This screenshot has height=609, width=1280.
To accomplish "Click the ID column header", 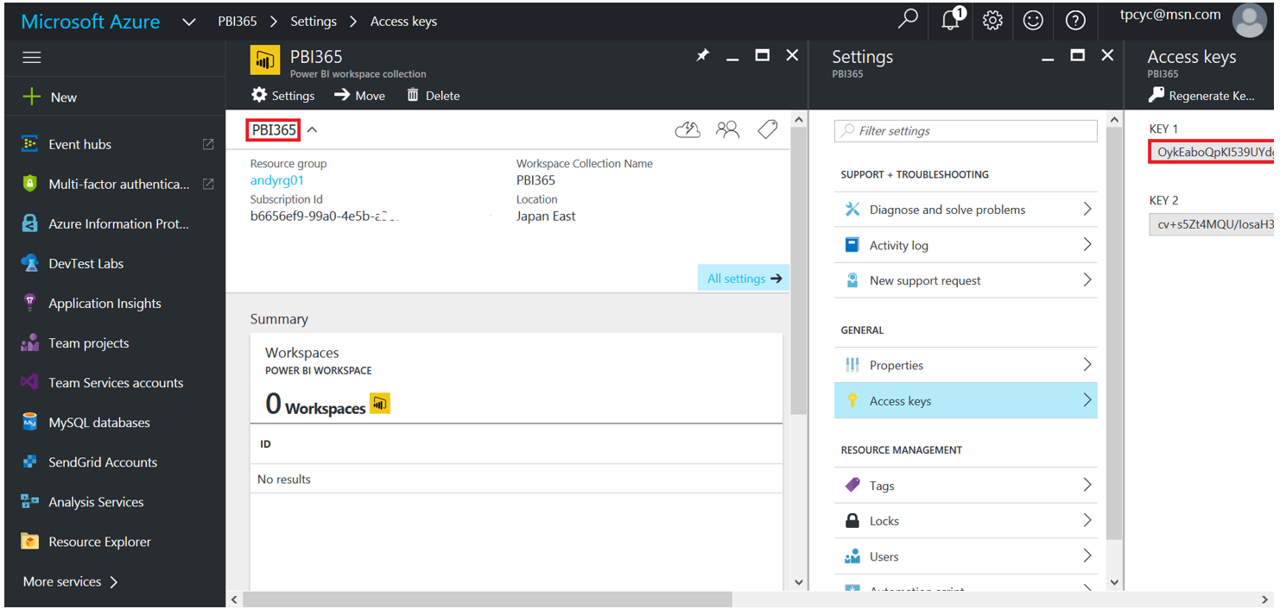I will coord(265,444).
